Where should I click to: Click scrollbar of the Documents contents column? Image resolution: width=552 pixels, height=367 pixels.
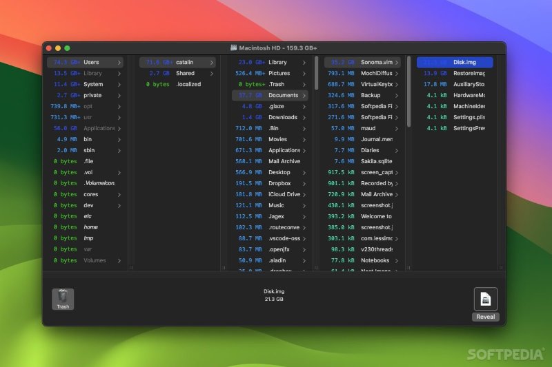408,92
